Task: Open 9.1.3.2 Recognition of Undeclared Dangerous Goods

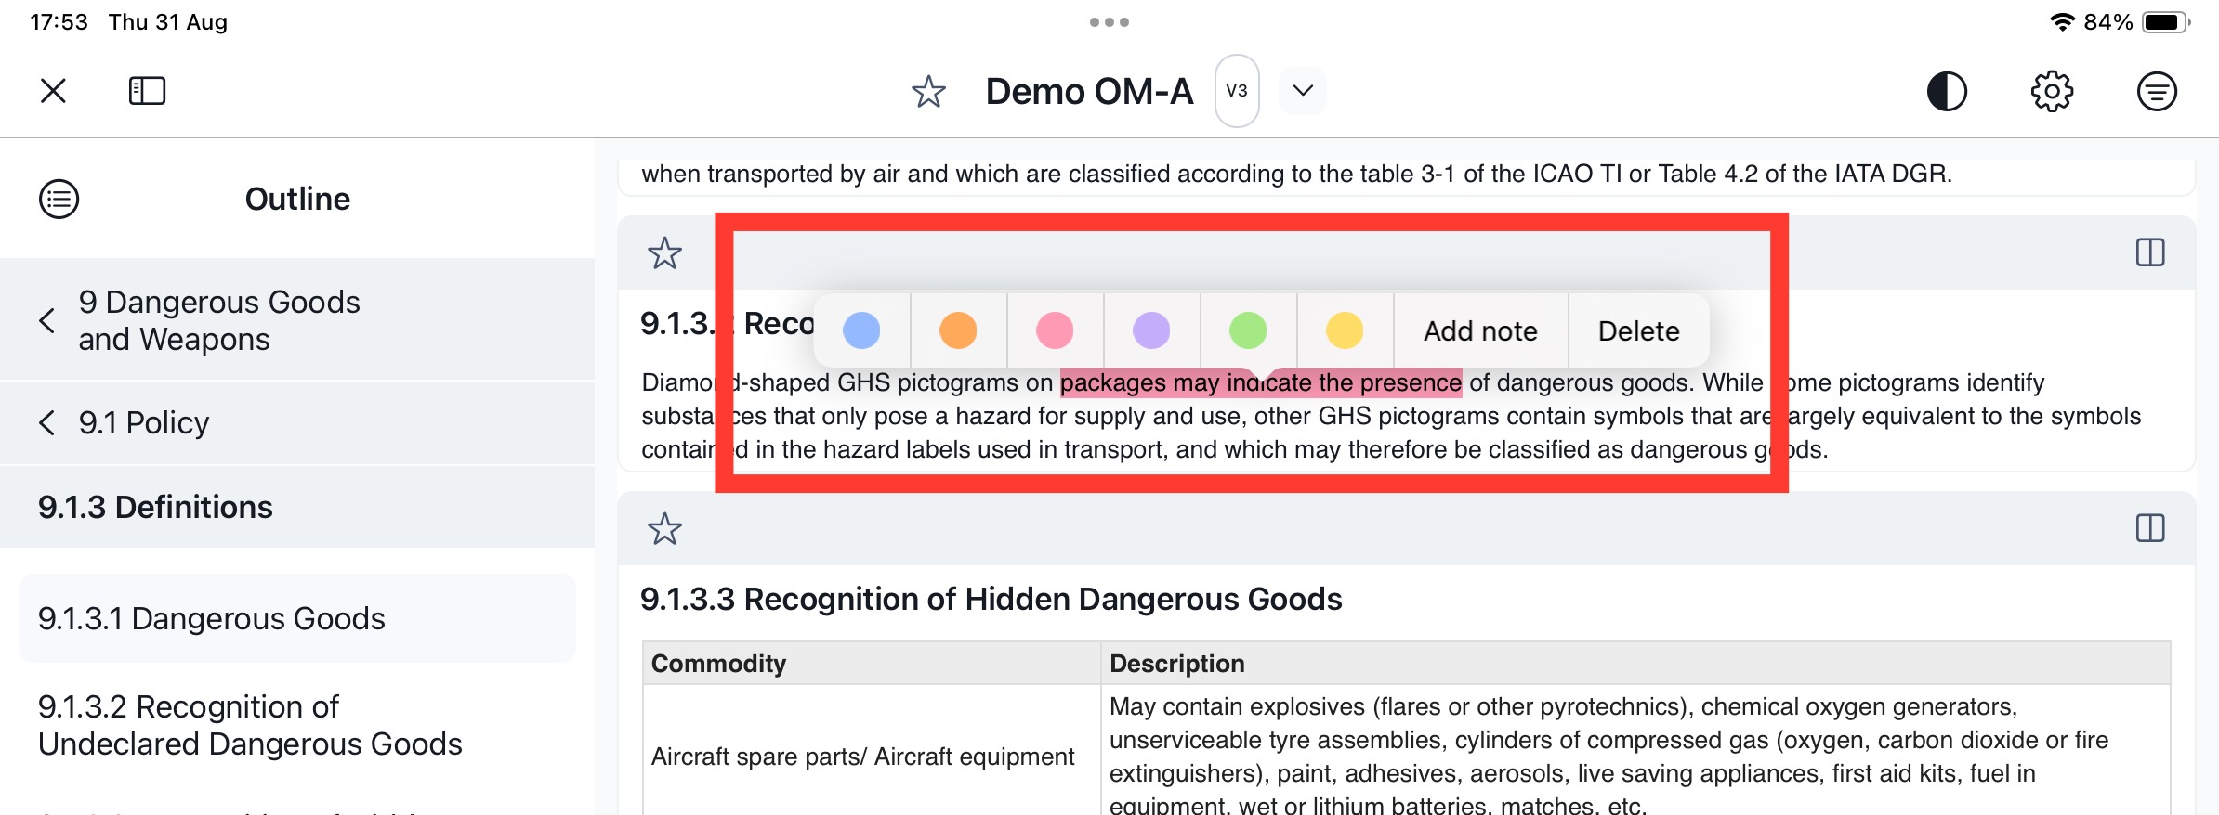Action: point(250,725)
